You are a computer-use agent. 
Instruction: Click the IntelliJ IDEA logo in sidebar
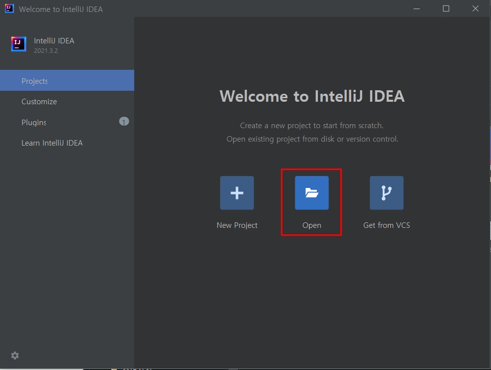tap(18, 44)
